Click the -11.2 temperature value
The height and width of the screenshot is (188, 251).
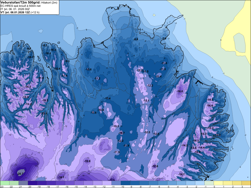tap(97, 78)
